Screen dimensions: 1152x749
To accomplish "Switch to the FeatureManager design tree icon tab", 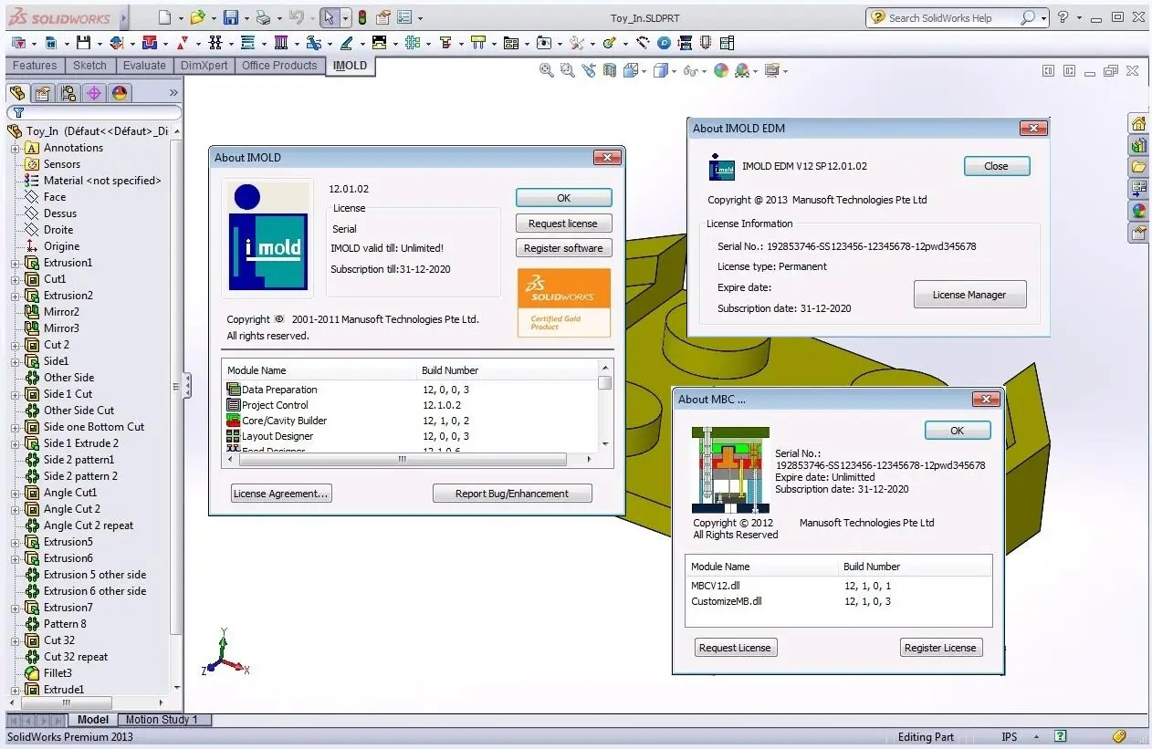I will pos(17,93).
